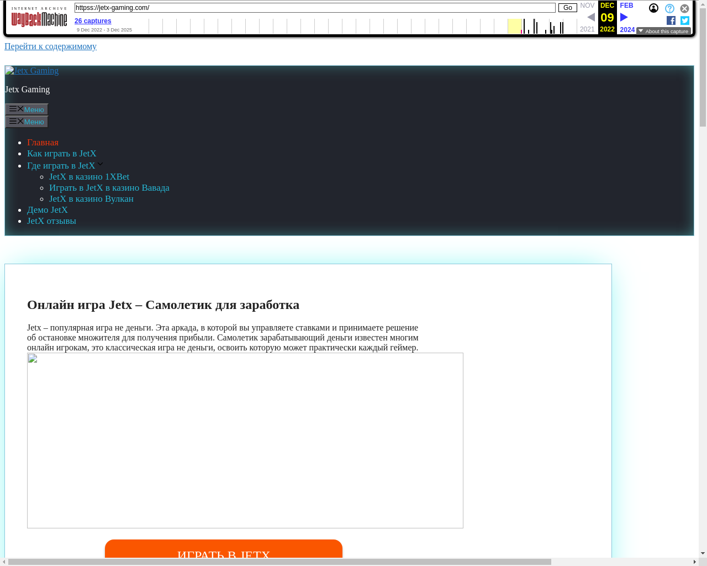This screenshot has height=566, width=707.
Task: Toggle the second Меню button
Action: (x=27, y=122)
